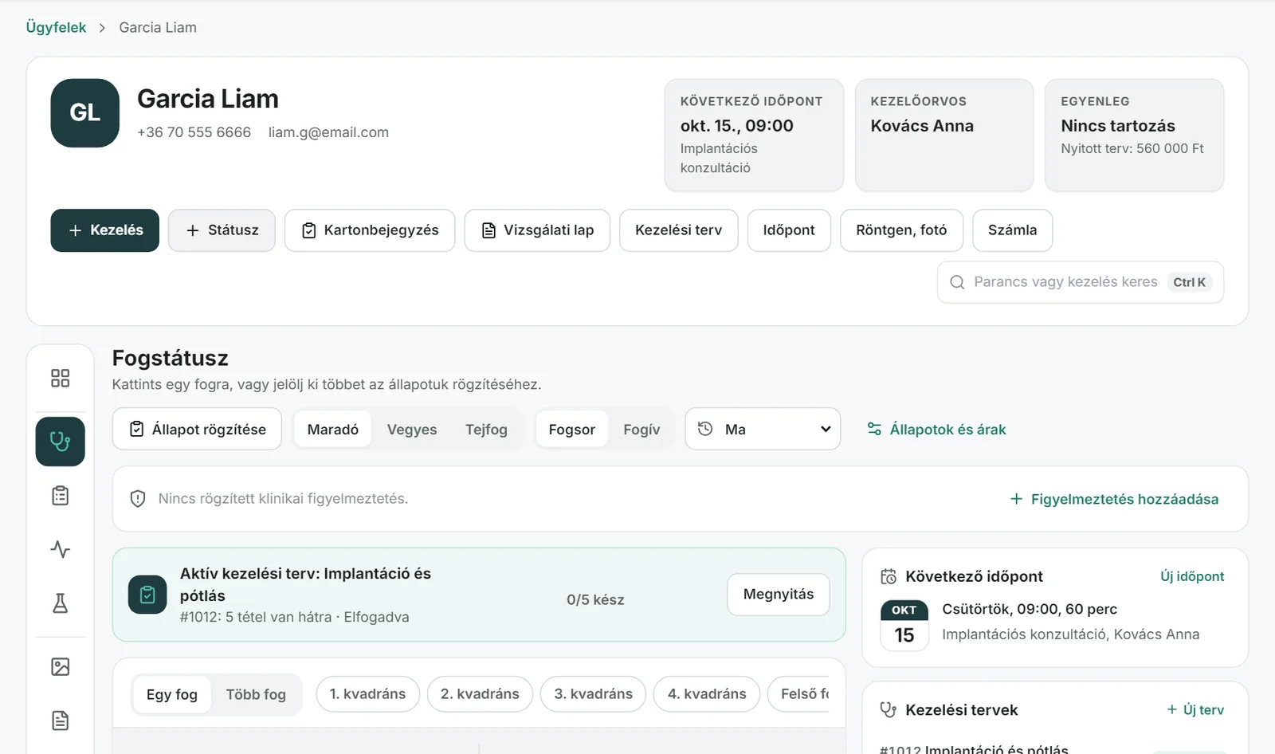
Task: Select 4. kvadráns chip
Action: pos(707,694)
